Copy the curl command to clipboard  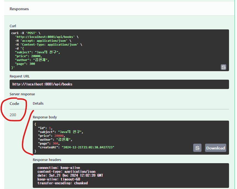tap(224, 67)
